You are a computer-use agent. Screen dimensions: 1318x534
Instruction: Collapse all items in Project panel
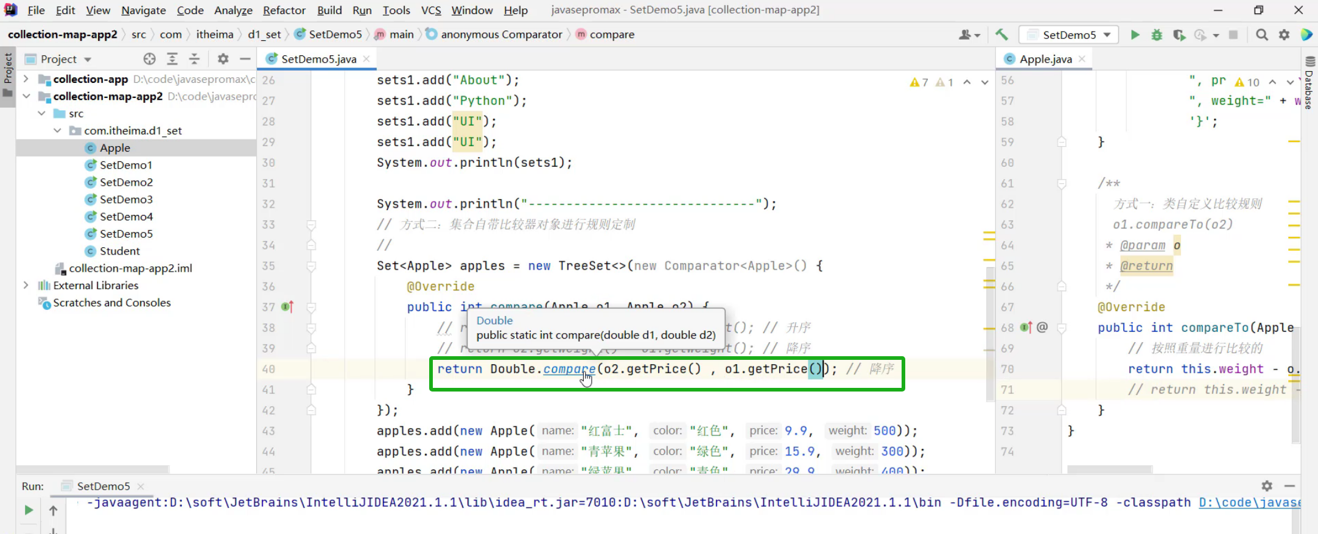pos(194,59)
